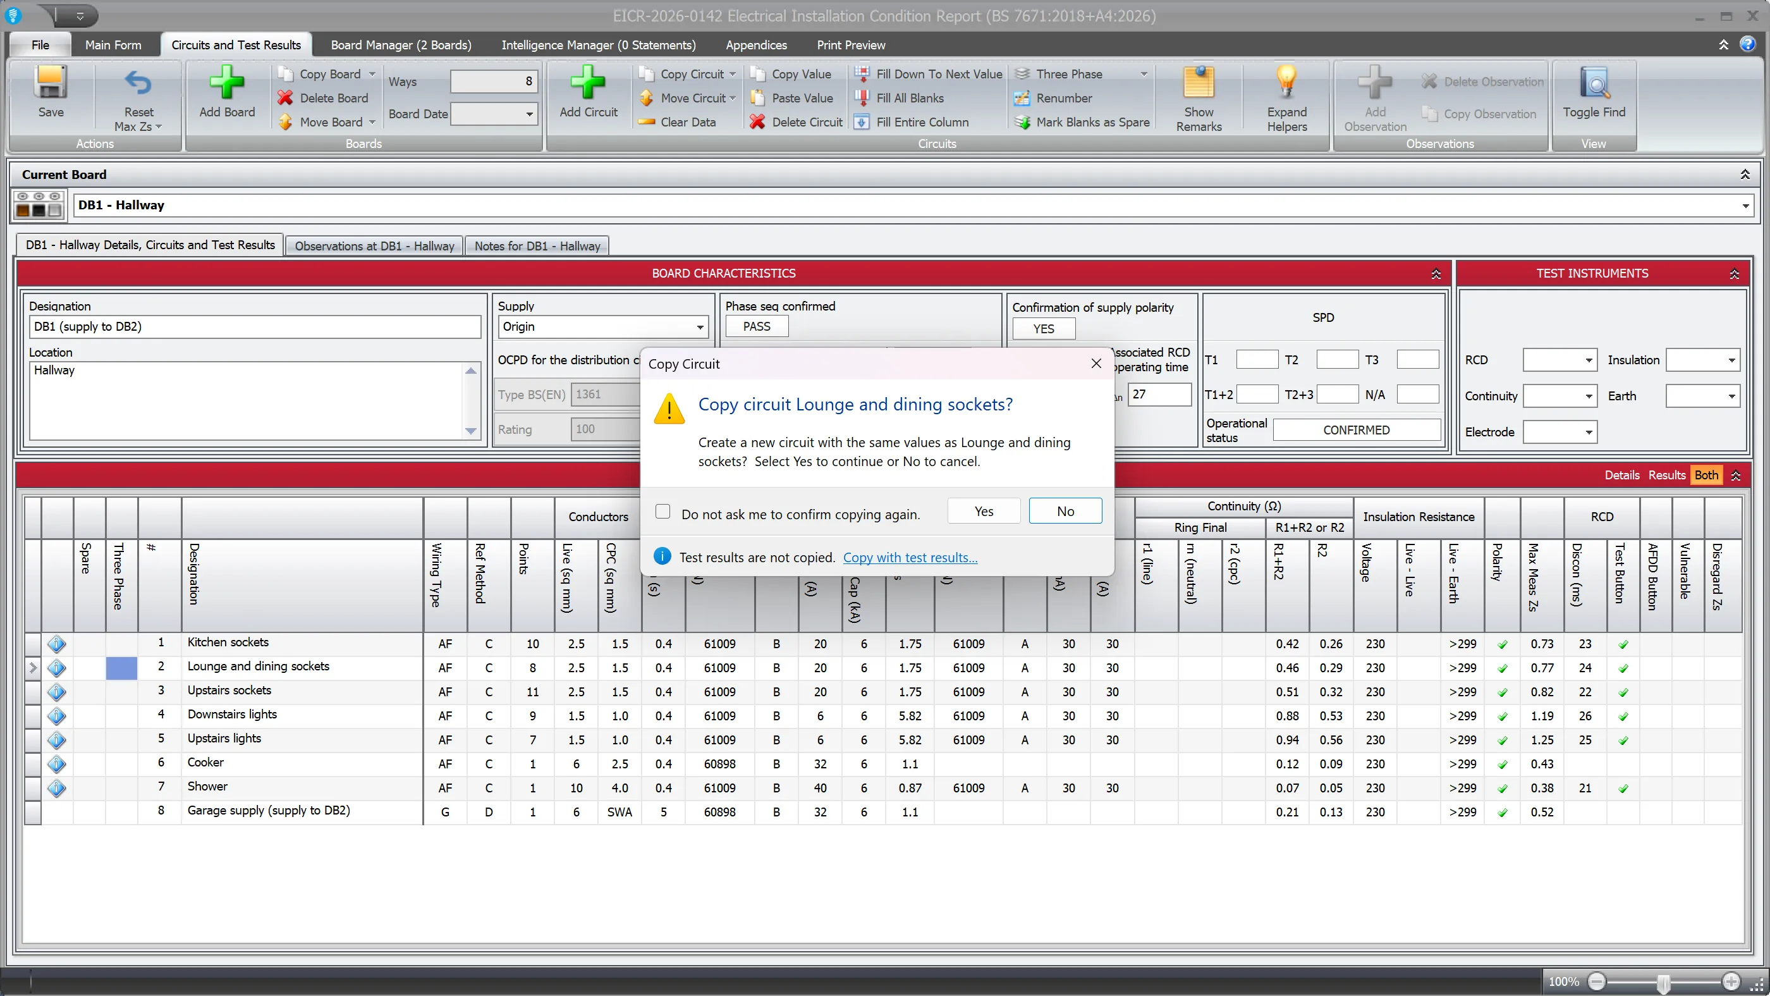The height and width of the screenshot is (996, 1770).
Task: Click the Fill Entire Column icon
Action: pos(862,121)
